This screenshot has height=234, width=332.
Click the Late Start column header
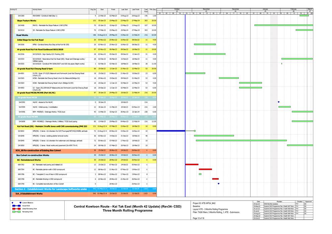tap(124, 10)
